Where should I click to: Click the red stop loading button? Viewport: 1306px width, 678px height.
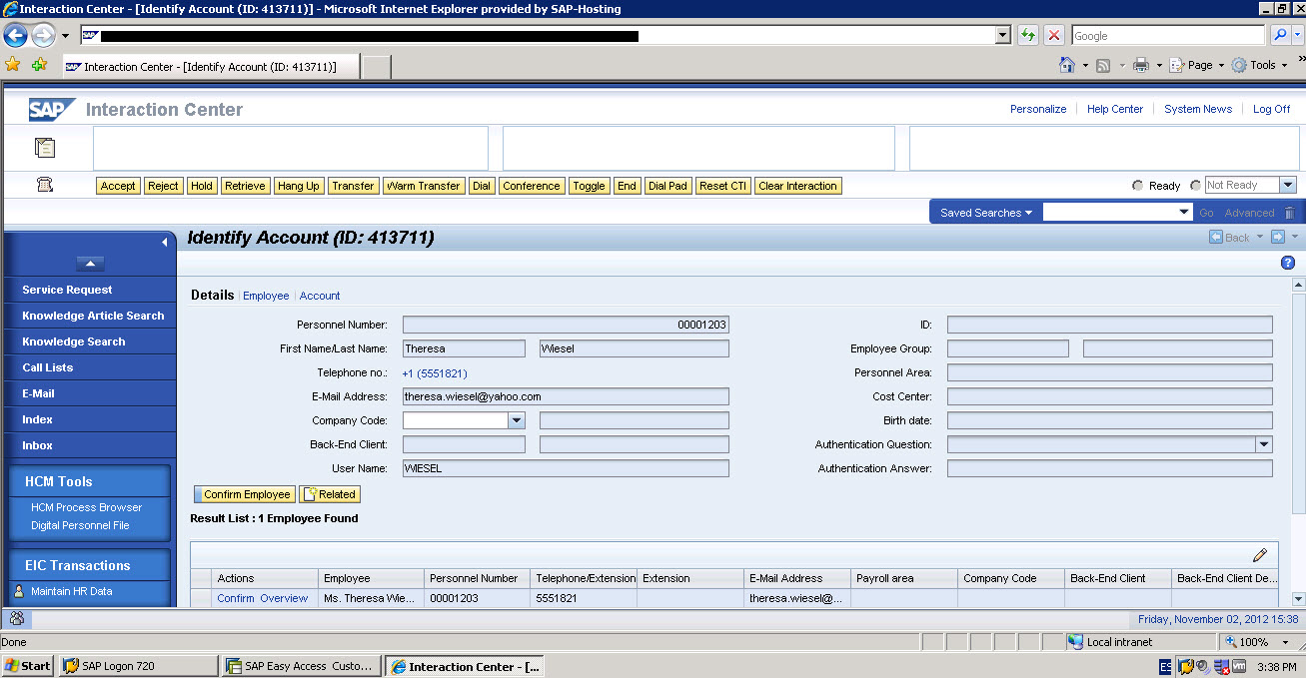1054,35
